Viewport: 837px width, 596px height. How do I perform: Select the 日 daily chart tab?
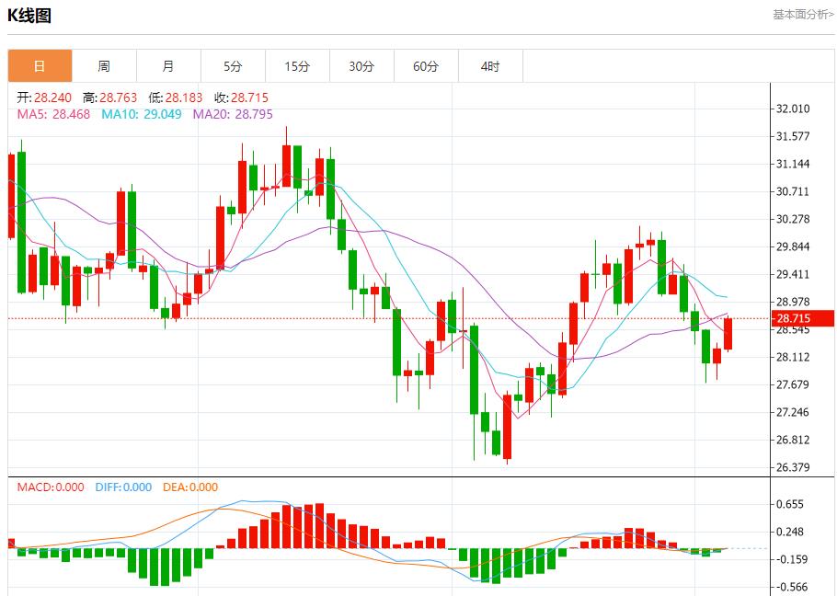pyautogui.click(x=40, y=66)
